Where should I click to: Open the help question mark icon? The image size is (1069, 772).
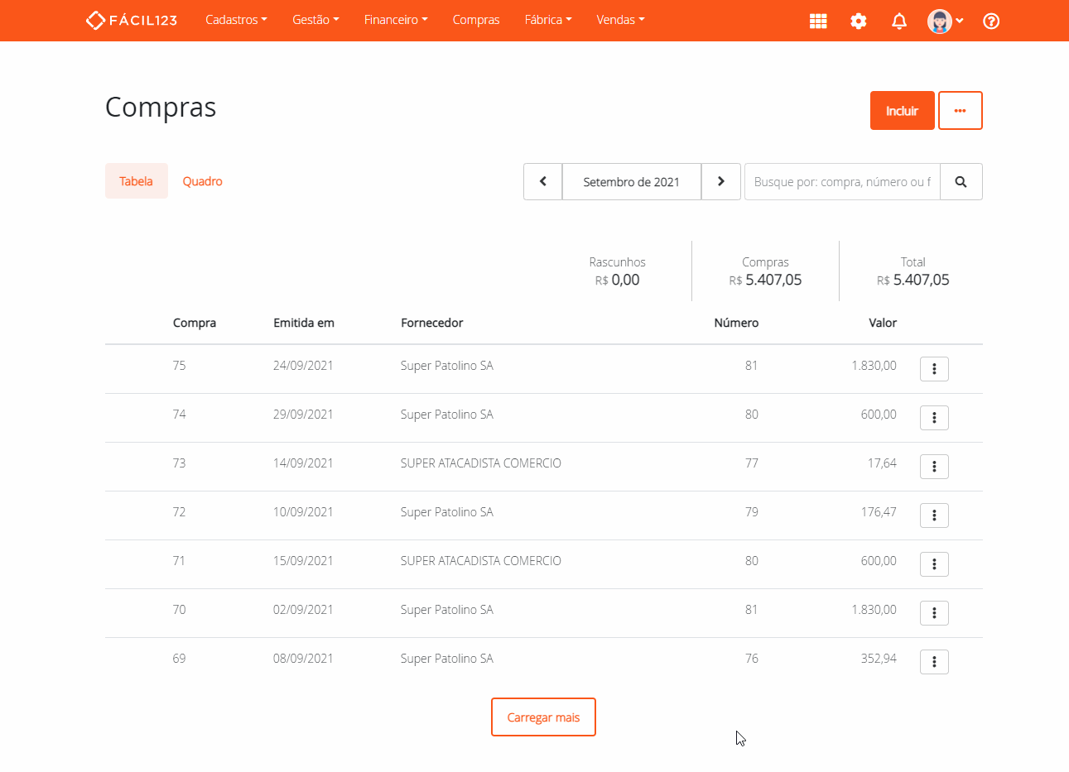tap(991, 22)
